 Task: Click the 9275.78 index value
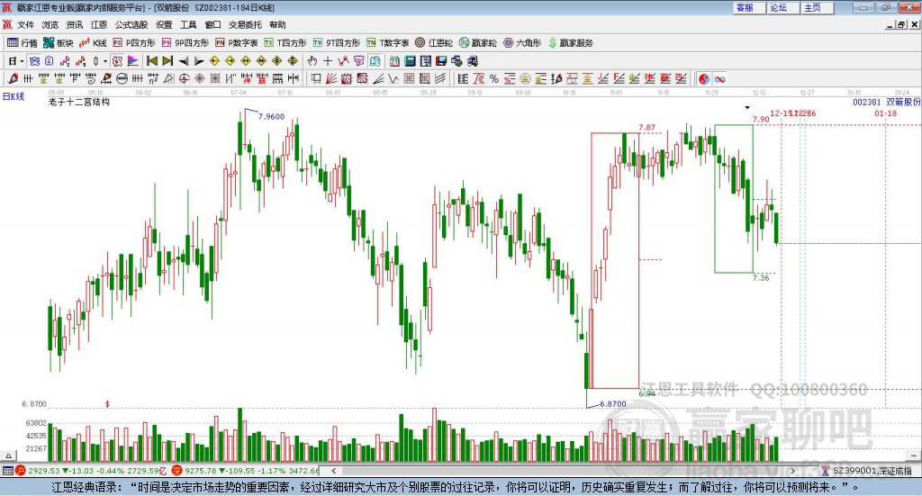click(x=201, y=471)
